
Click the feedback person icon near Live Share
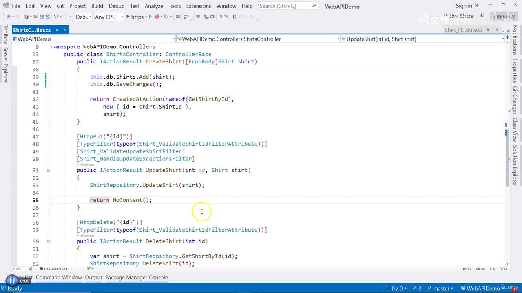(x=482, y=15)
